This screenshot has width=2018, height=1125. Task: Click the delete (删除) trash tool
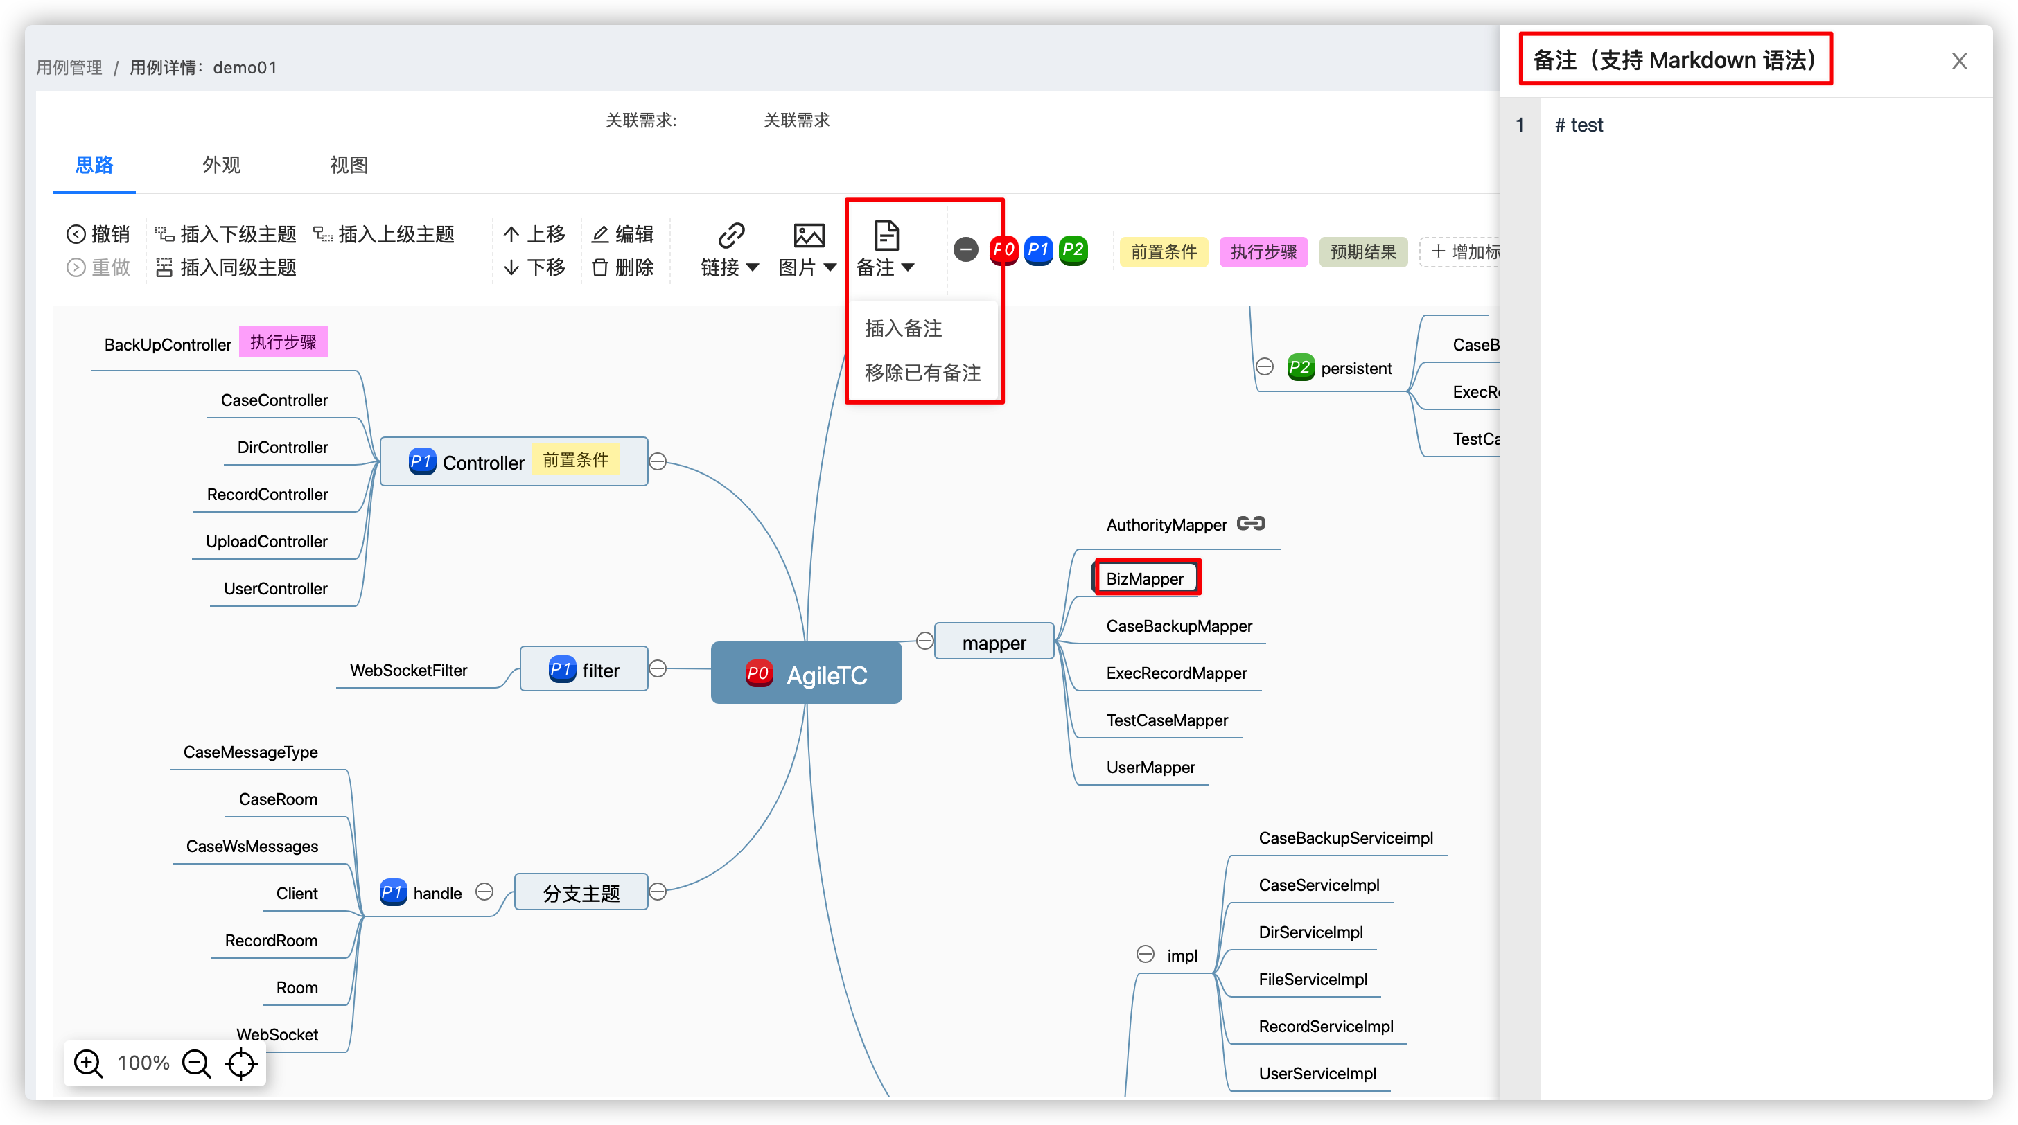(x=623, y=268)
